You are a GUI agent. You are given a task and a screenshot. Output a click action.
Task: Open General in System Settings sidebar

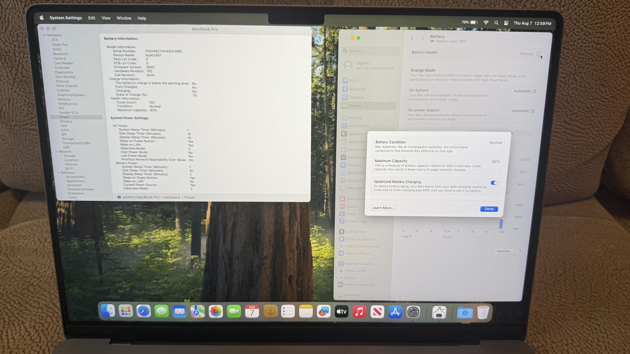coord(352,118)
